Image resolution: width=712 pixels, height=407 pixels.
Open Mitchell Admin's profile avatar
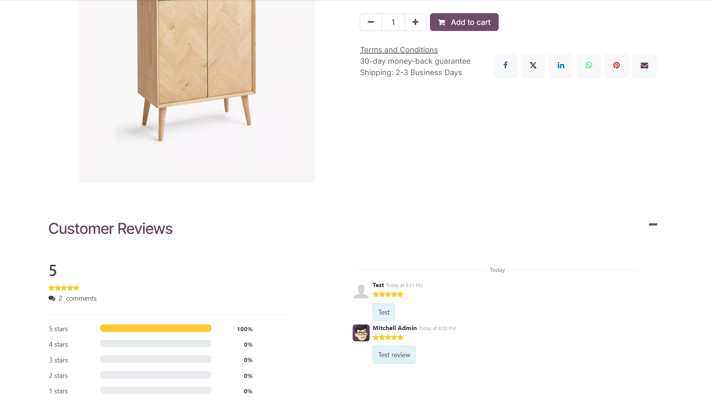[x=361, y=333]
